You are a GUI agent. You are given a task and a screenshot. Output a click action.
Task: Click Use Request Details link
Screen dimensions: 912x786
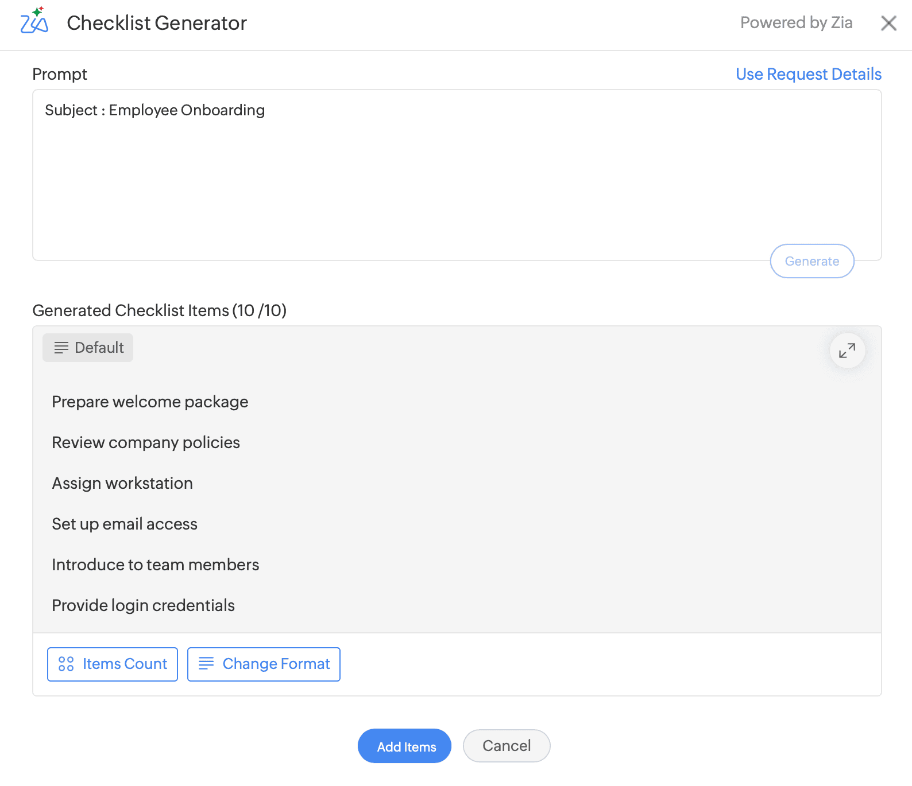[808, 74]
